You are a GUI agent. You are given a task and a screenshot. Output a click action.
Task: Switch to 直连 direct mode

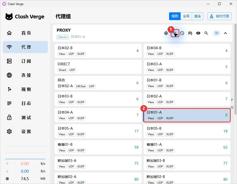(x=197, y=16)
